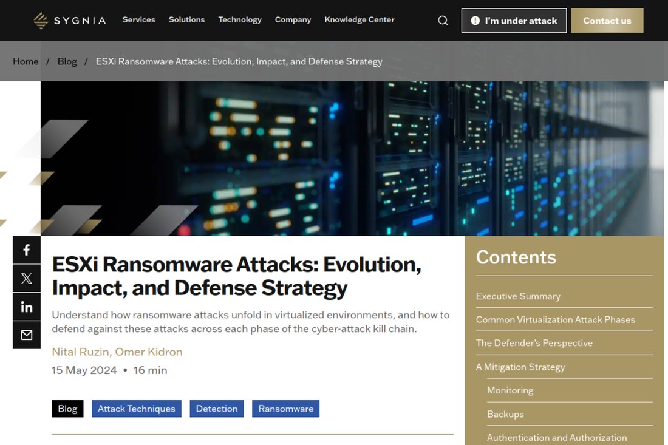The height and width of the screenshot is (445, 668).
Task: Open the Knowledge Center menu
Action: 360,19
